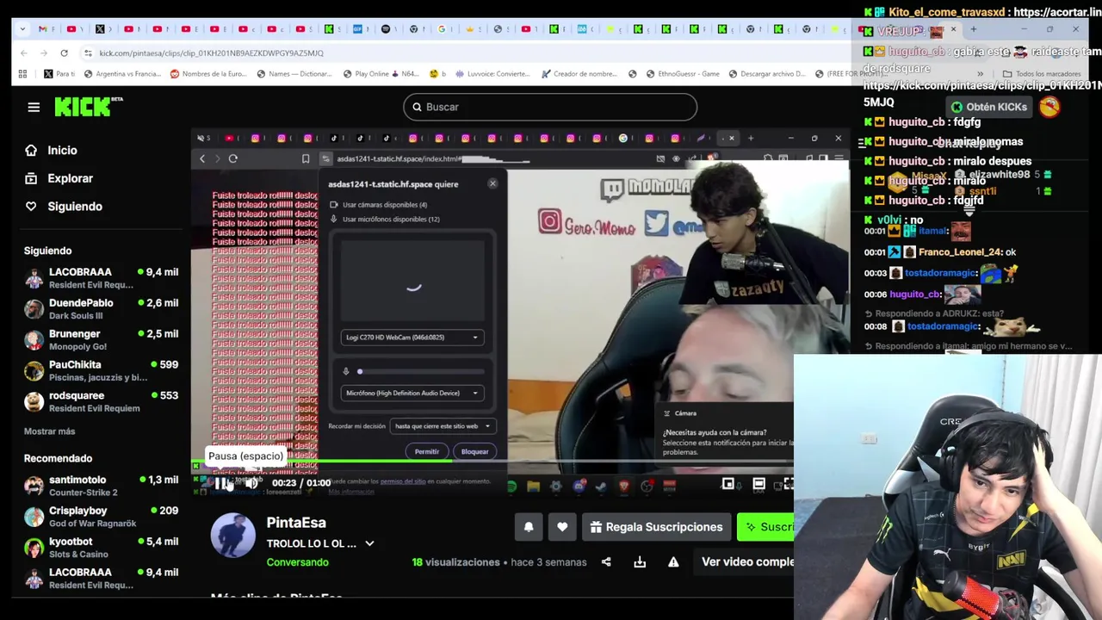Open the Micrófono High Definition Audio dropdown
Screen dimensions: 1102x620
click(x=412, y=393)
